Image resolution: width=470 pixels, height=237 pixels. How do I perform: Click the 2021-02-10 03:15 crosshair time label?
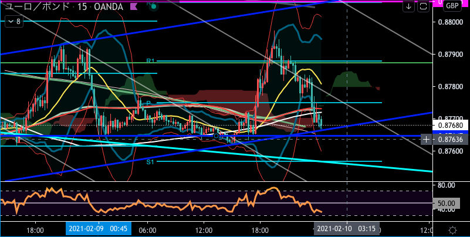(347, 228)
